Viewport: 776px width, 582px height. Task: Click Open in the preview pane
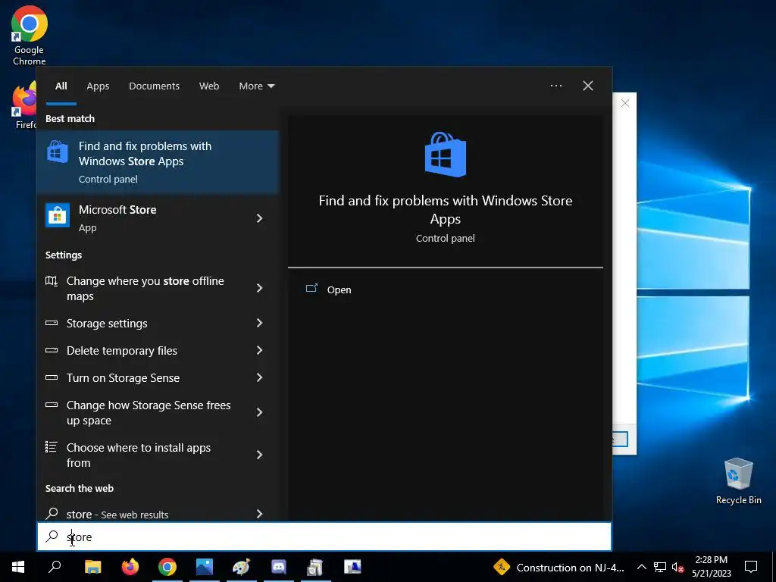[x=339, y=289]
